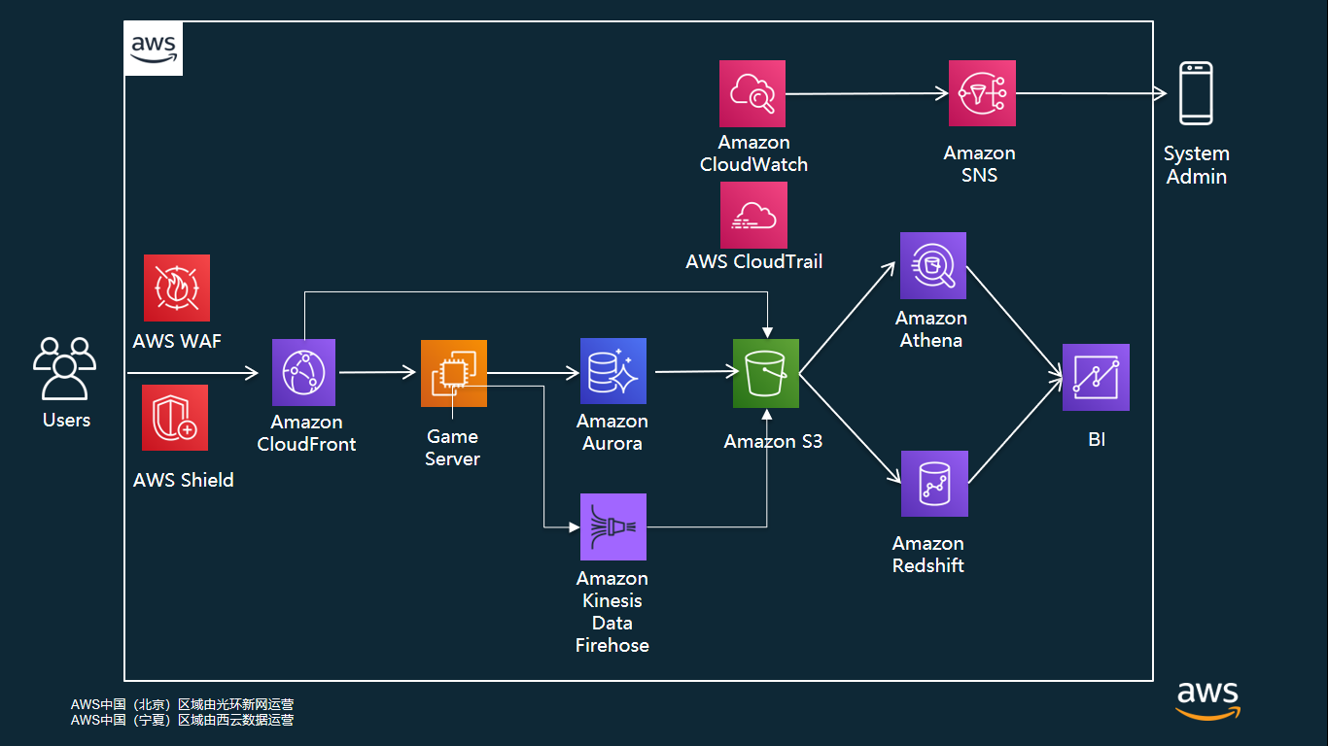Click the 'Amazon CloudWatch' label

(x=753, y=153)
